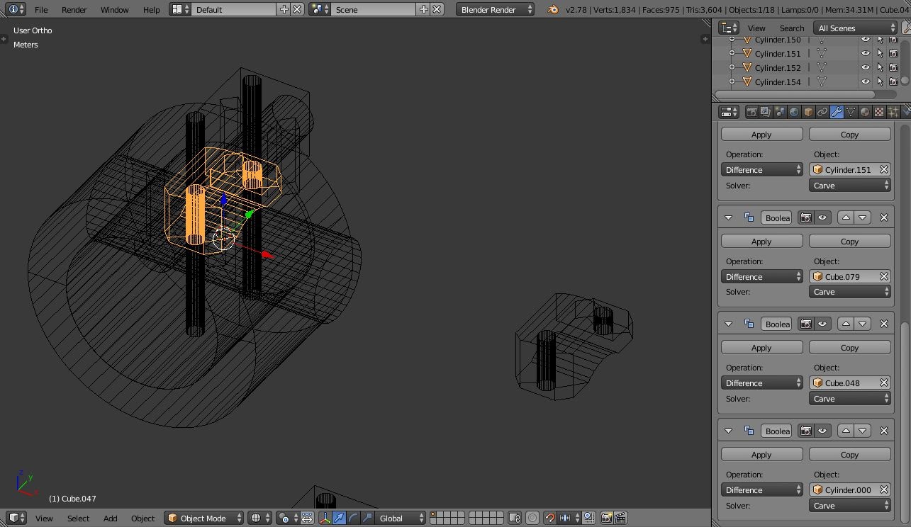The width and height of the screenshot is (911, 527).
Task: Toggle manipulate center points icon
Action: (307, 518)
